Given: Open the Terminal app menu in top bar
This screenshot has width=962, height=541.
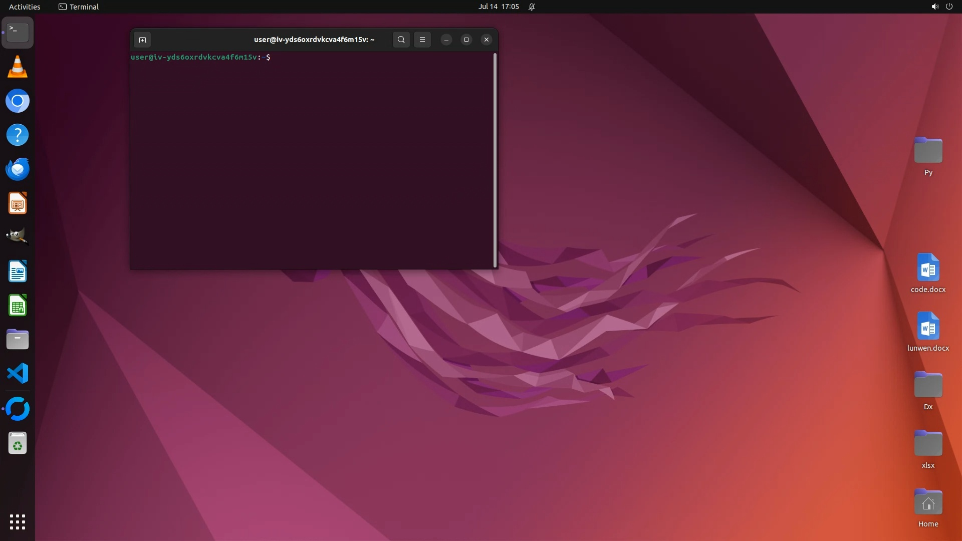Looking at the screenshot, I should tap(79, 7).
